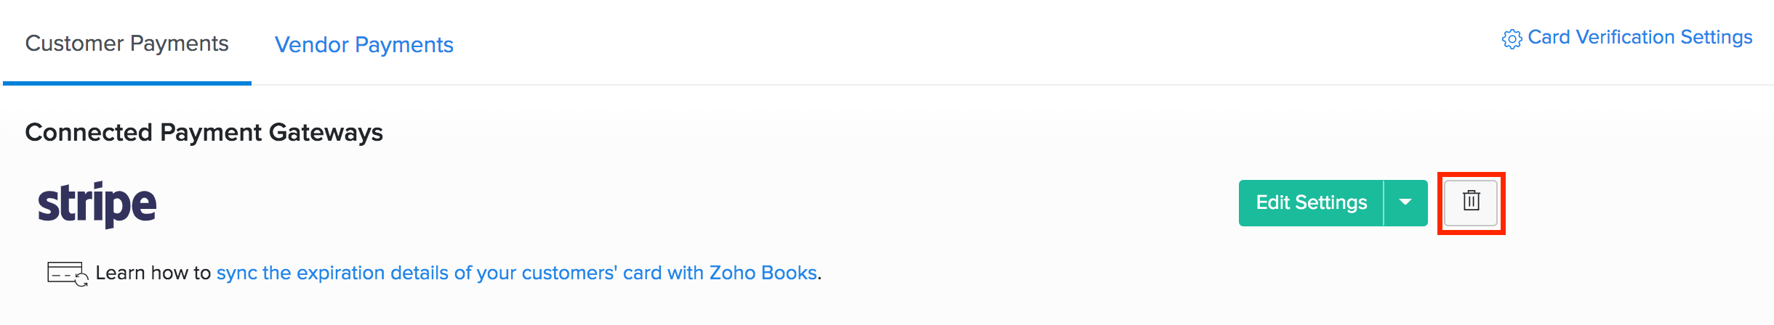Click the gear icon for Card Verification
1774x325 pixels.
(x=1512, y=39)
